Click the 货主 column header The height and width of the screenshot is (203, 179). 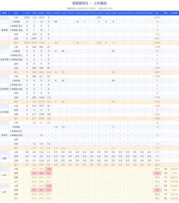pyautogui.click(x=16, y=13)
